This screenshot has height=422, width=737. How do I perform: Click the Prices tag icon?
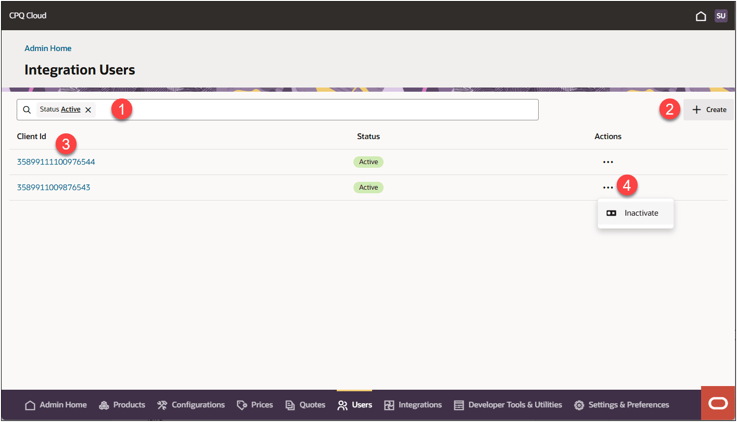click(242, 405)
